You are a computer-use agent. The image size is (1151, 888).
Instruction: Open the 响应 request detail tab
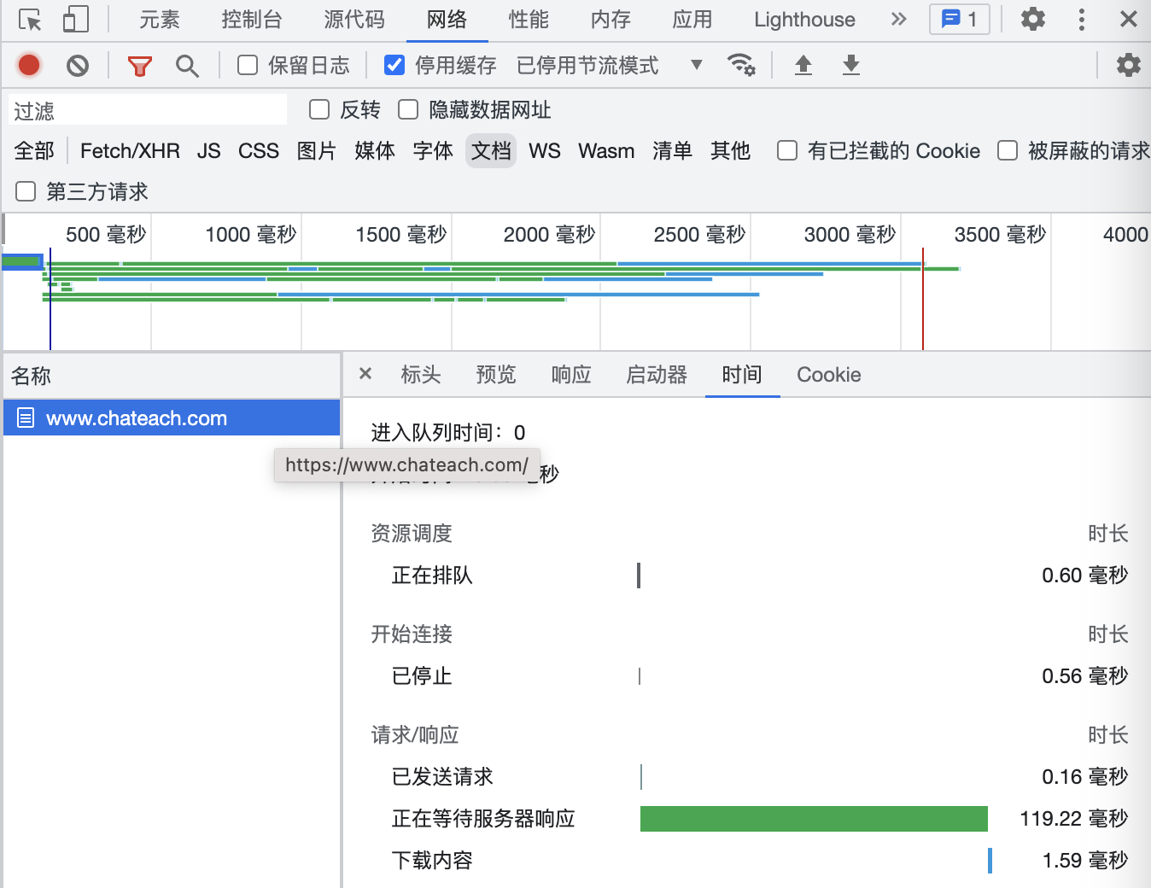pos(571,375)
